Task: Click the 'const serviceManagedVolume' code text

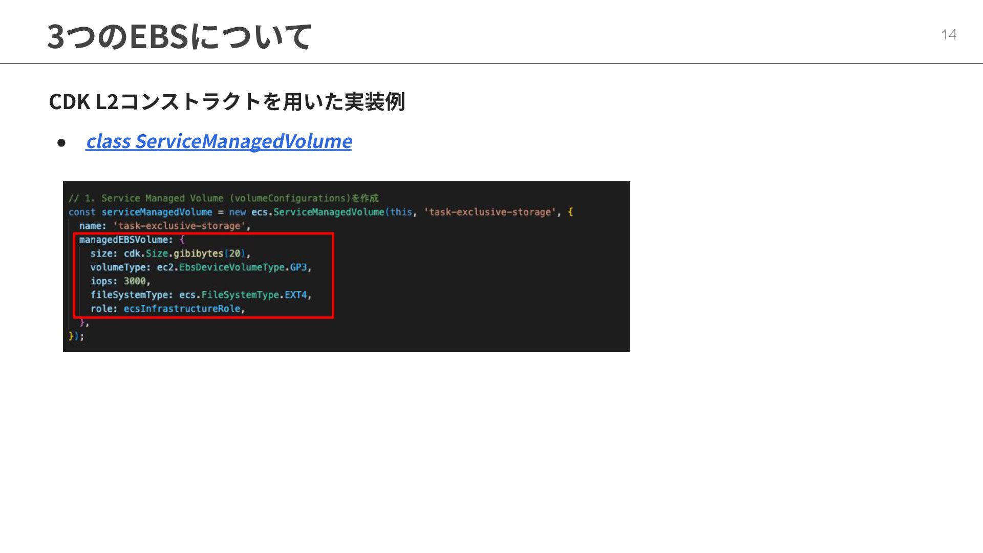Action: pyautogui.click(x=140, y=212)
